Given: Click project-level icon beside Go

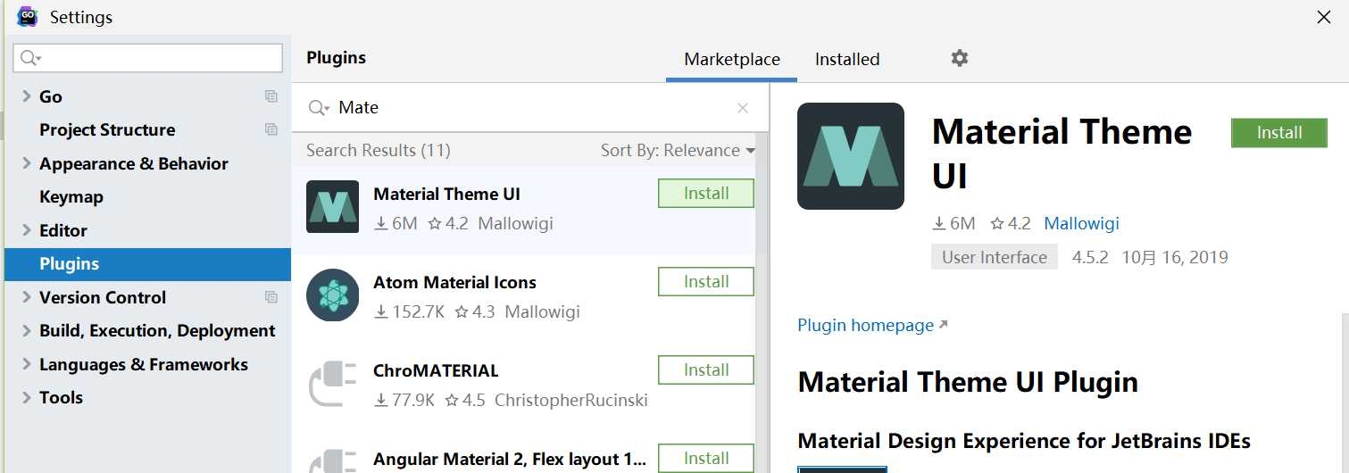Looking at the screenshot, I should tap(271, 96).
